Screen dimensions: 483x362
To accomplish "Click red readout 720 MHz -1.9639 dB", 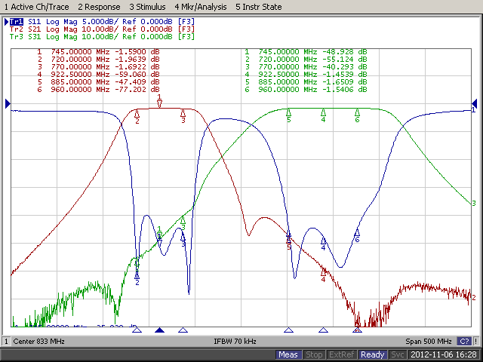I will pyautogui.click(x=98, y=59).
